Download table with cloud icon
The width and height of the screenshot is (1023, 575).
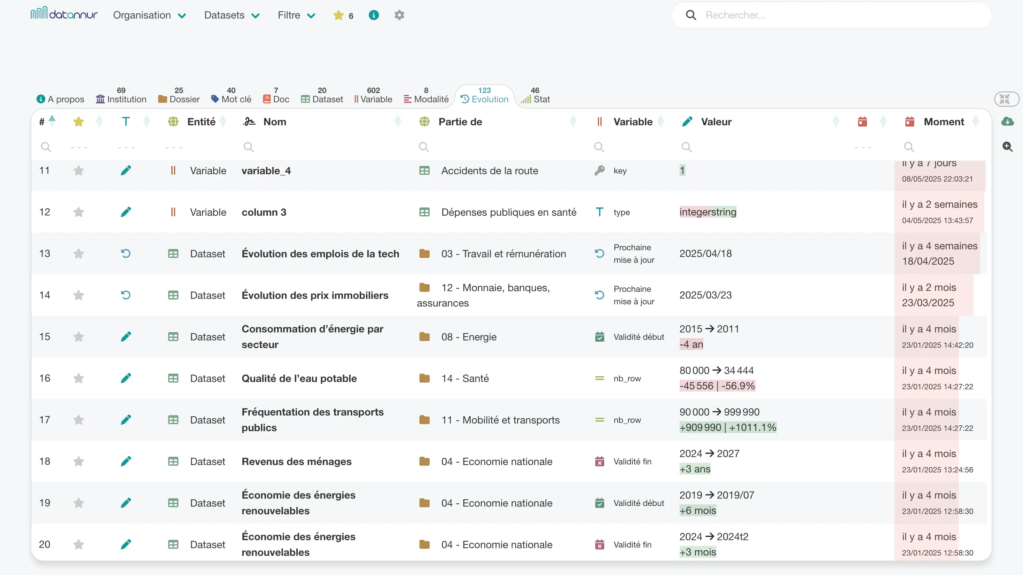tap(1008, 121)
